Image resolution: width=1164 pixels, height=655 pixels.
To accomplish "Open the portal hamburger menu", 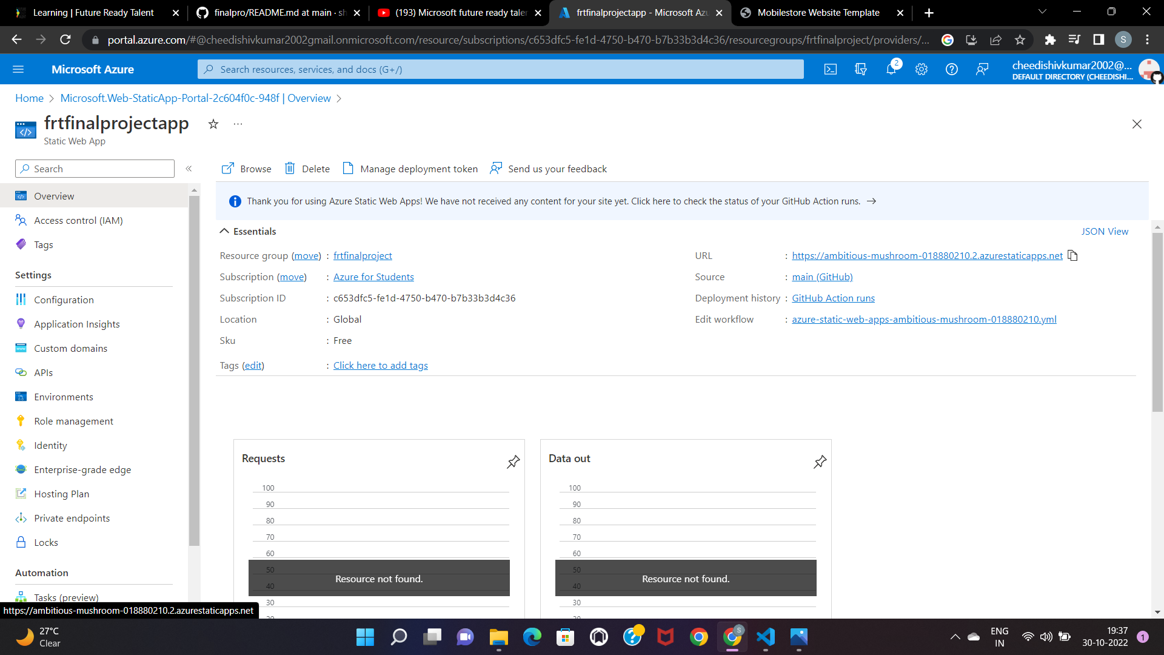I will [x=19, y=69].
